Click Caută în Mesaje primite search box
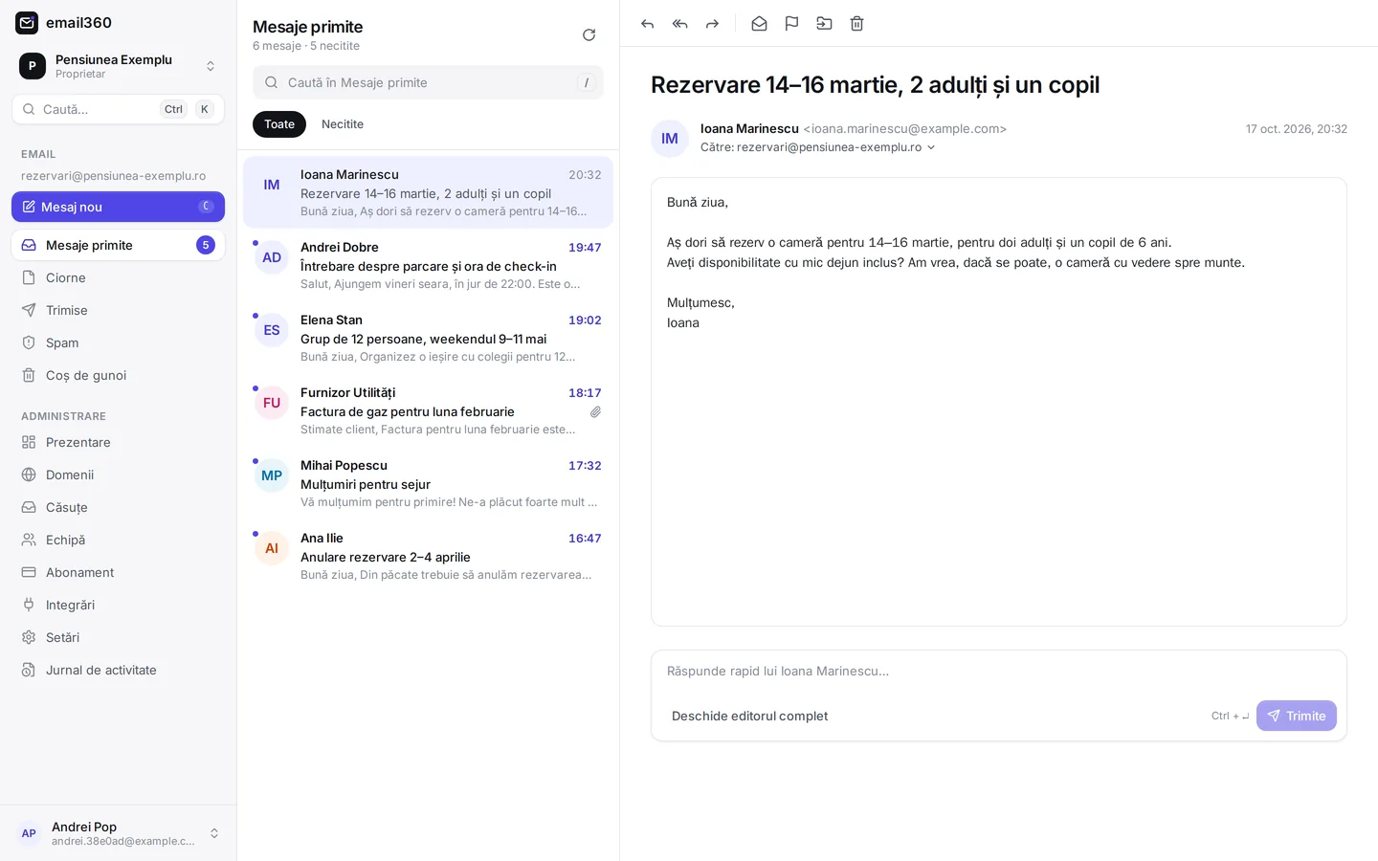 click(428, 82)
